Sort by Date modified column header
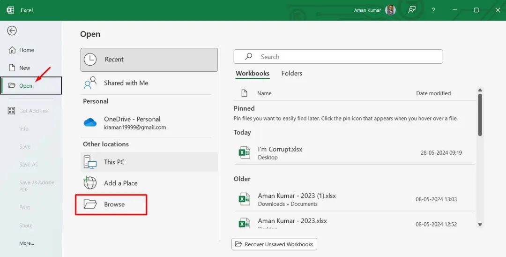The height and width of the screenshot is (257, 506). 433,93
